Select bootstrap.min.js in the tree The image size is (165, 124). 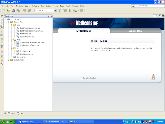[x=27, y=54]
